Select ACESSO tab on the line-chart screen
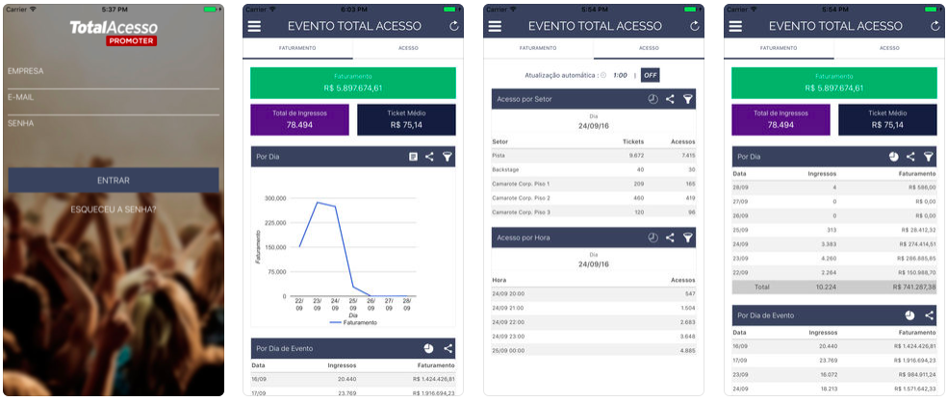Screen dimensions: 947x401 click(408, 48)
